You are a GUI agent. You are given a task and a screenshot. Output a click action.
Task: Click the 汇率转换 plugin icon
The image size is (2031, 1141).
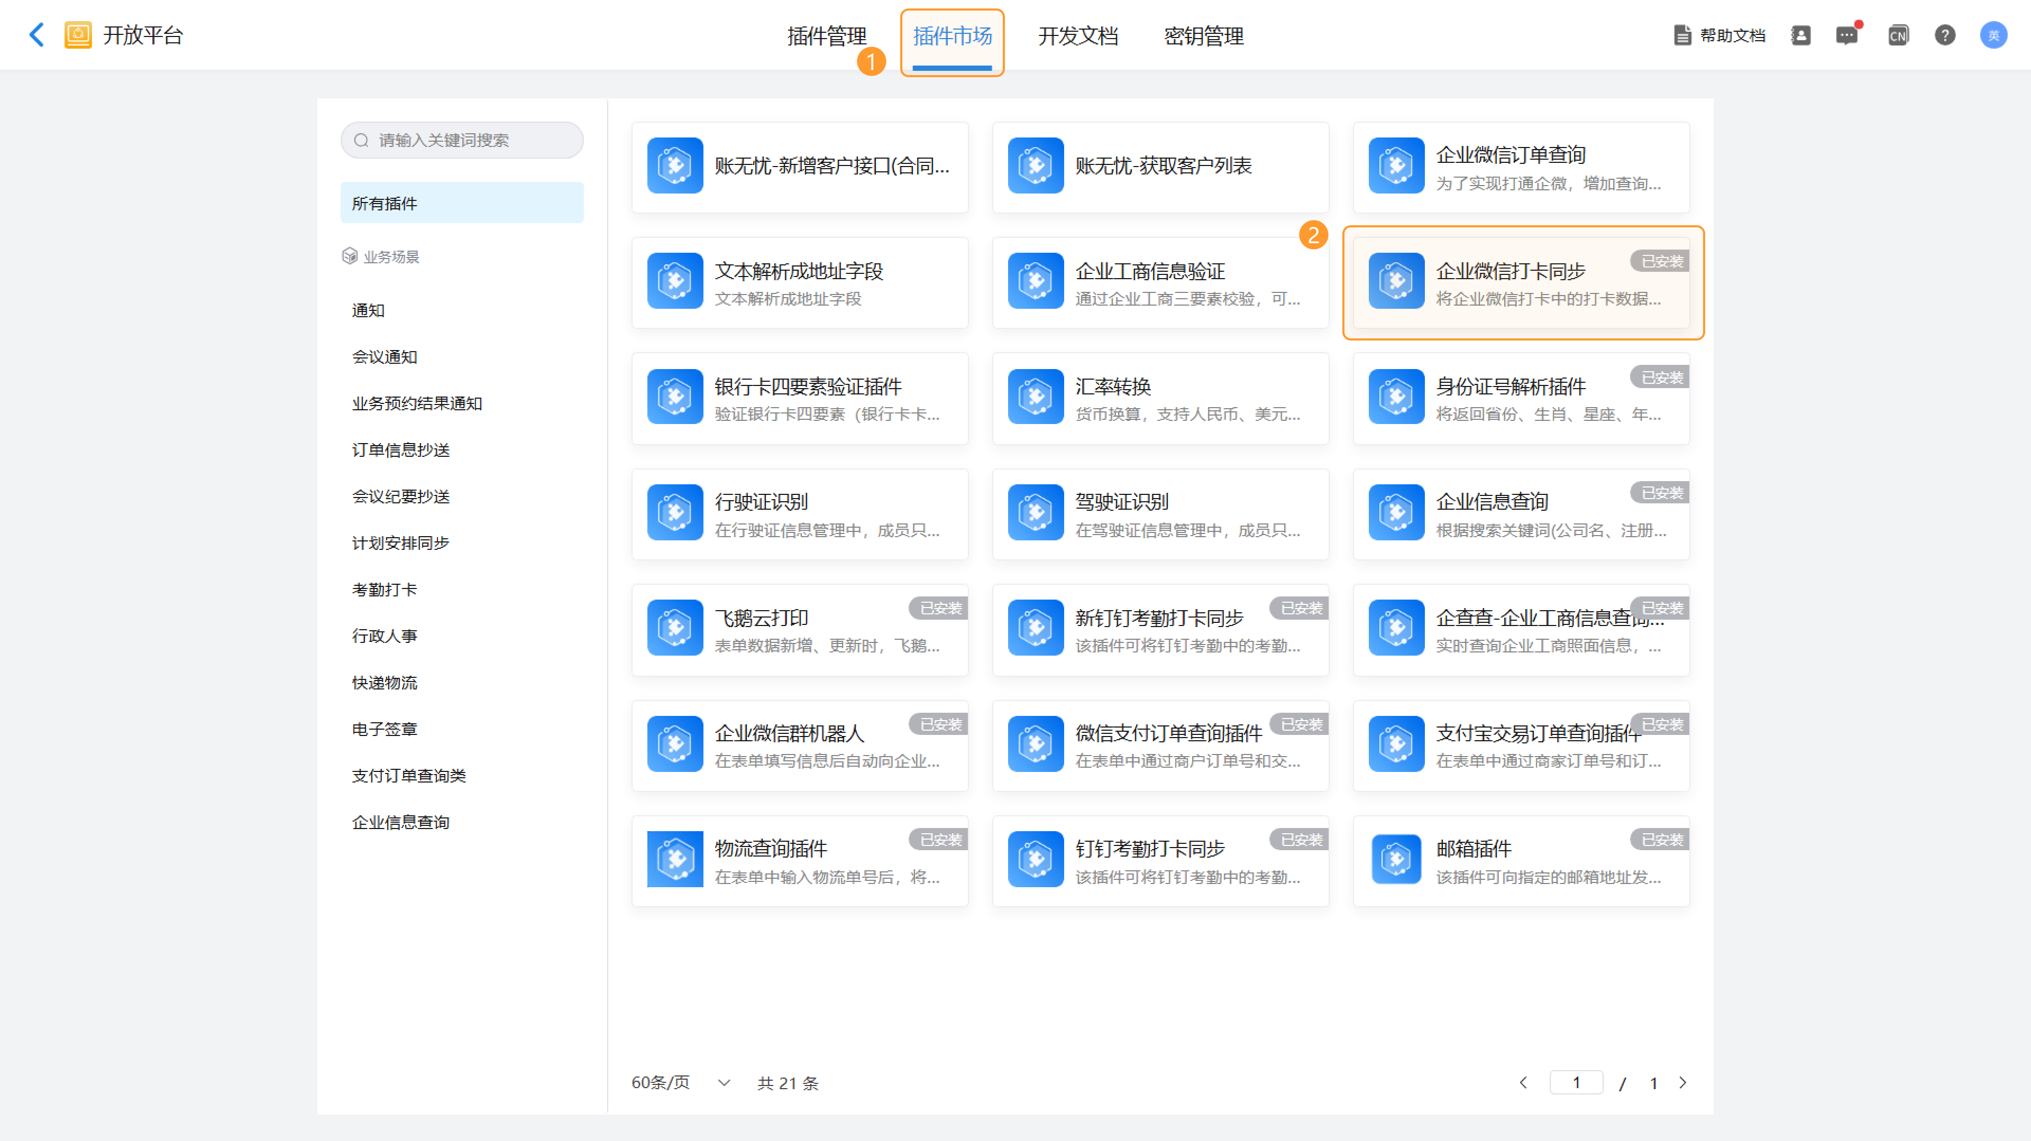click(x=1036, y=397)
